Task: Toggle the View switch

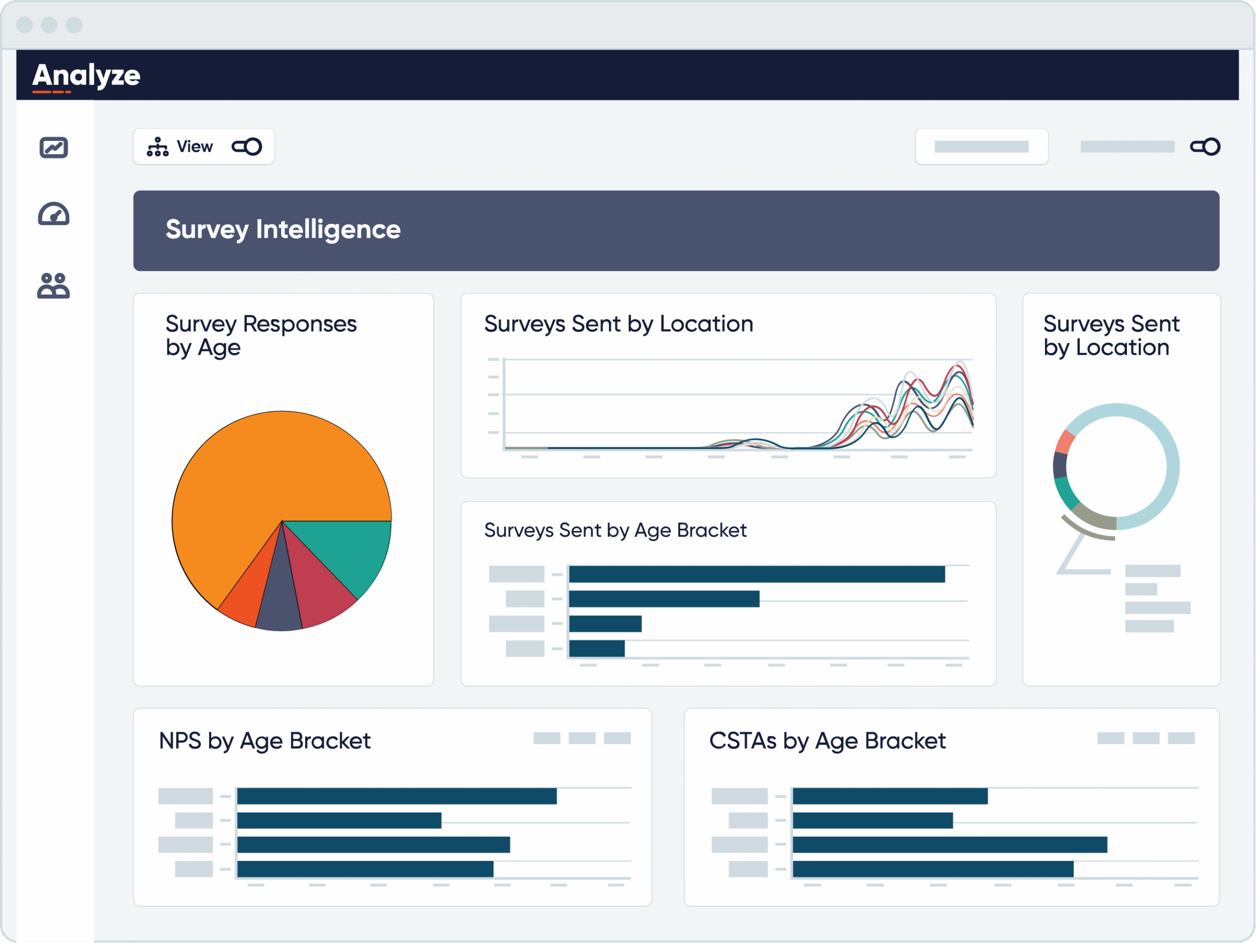Action: coord(247,147)
